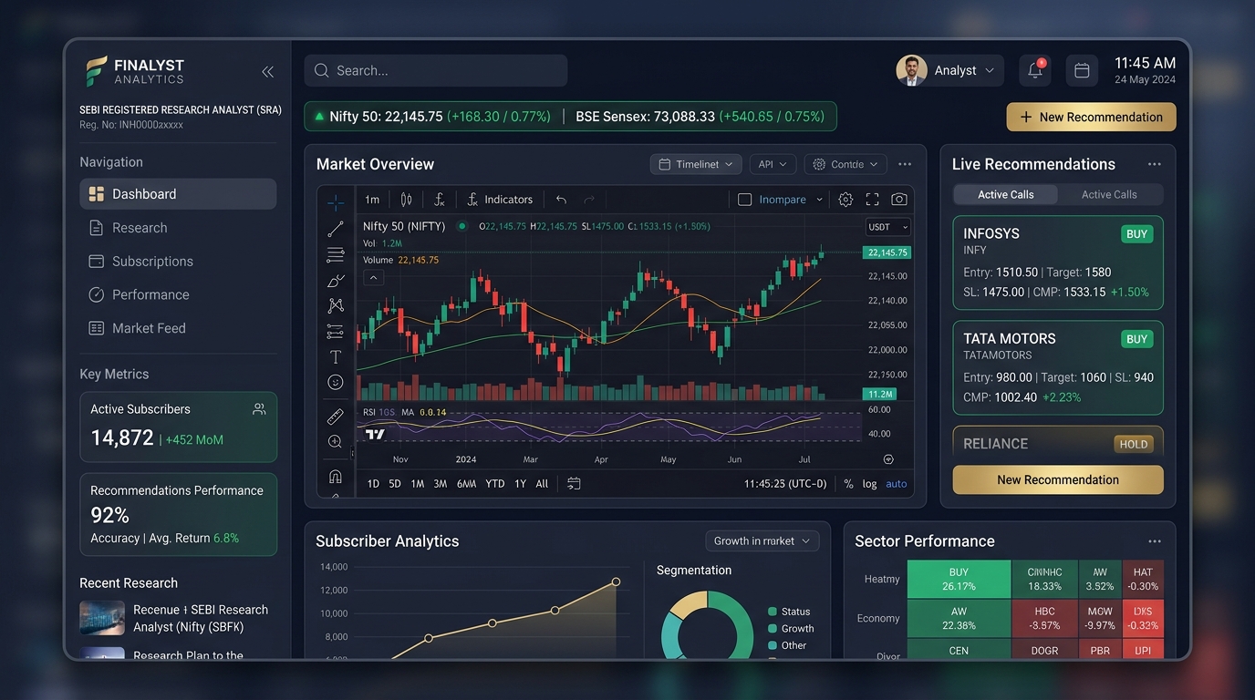This screenshot has height=700, width=1255.
Task: Choose the horizontal lines drawing tool
Action: (336, 254)
